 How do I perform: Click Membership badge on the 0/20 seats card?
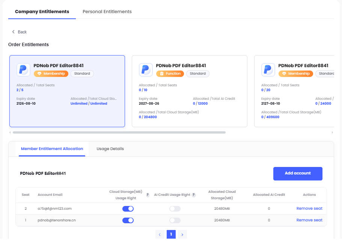296,74
